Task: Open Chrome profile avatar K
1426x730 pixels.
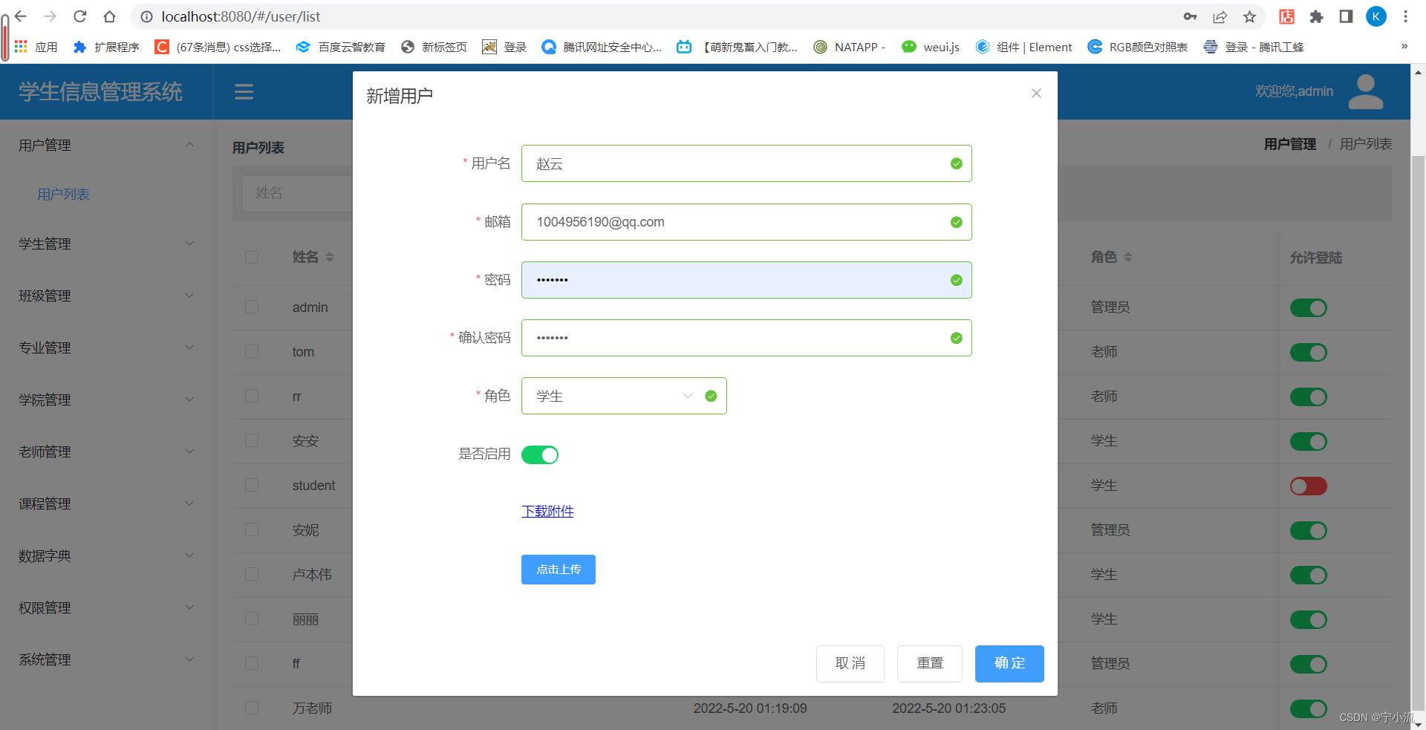Action: coord(1376,16)
